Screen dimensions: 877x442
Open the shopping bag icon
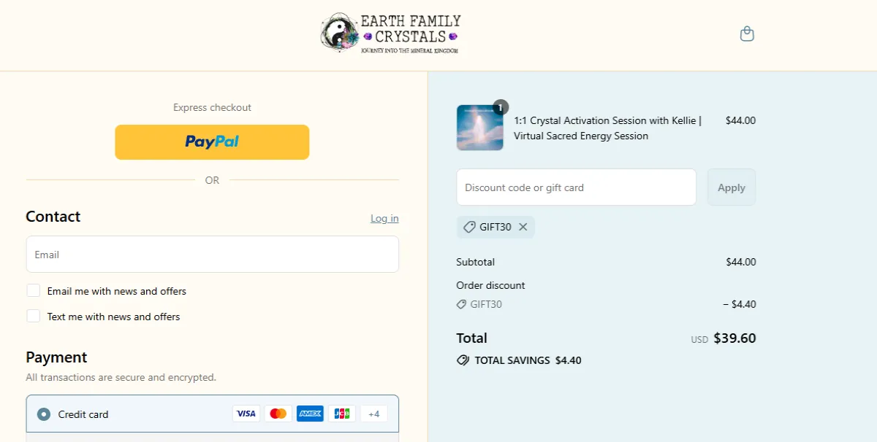click(x=747, y=34)
